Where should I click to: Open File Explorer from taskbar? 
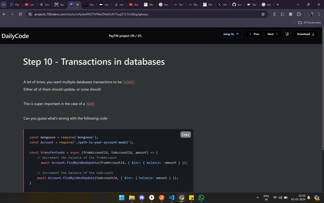[x=131, y=198]
